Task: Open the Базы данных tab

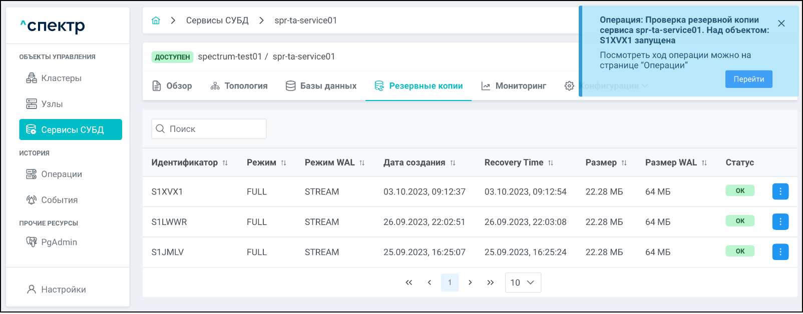Action: tap(321, 86)
